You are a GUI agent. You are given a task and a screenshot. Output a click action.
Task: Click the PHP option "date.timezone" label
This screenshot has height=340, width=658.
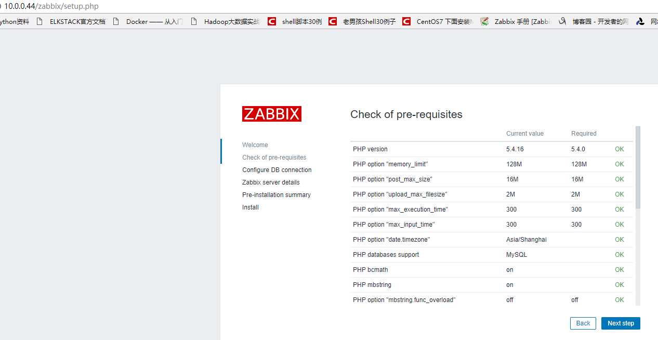coord(391,240)
